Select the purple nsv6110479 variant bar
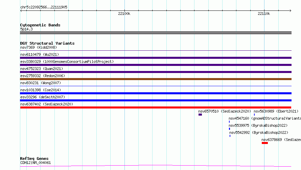Image resolution: width=301 pixels, height=170 pixels. (x=156, y=58)
